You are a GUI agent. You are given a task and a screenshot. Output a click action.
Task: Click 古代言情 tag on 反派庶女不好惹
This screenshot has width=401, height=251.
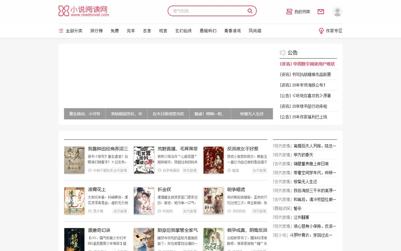pos(259,170)
